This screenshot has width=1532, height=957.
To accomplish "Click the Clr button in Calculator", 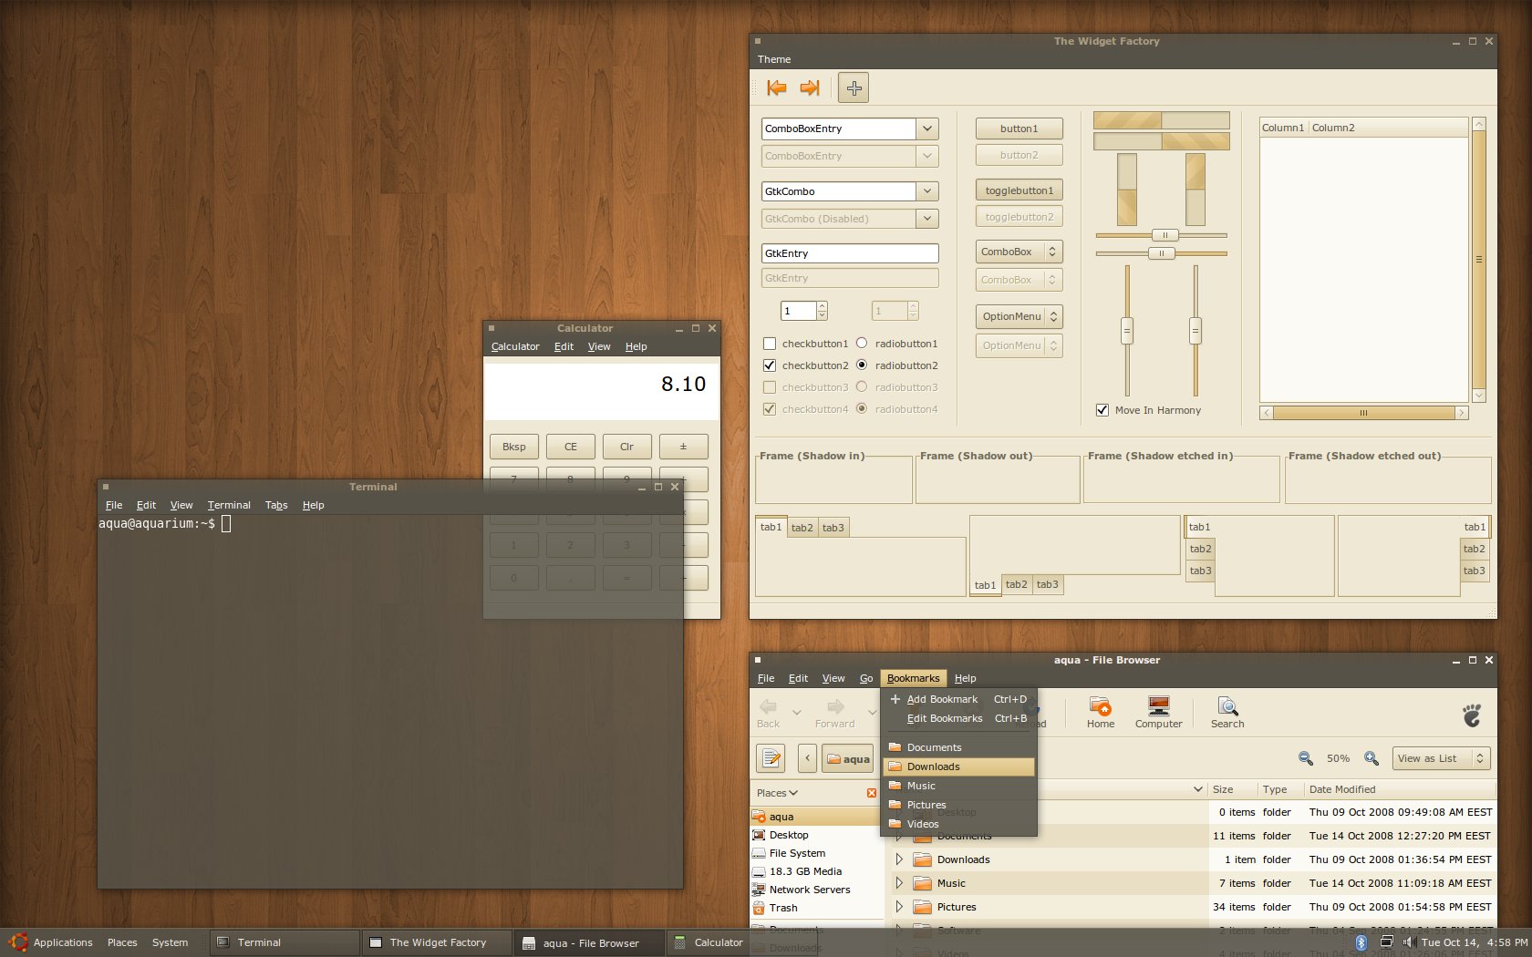I will point(627,447).
